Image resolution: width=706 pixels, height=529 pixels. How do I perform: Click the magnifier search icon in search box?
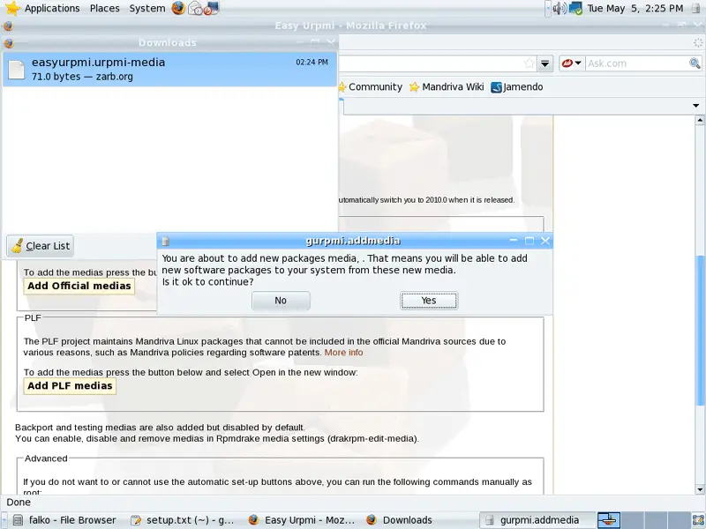[695, 63]
